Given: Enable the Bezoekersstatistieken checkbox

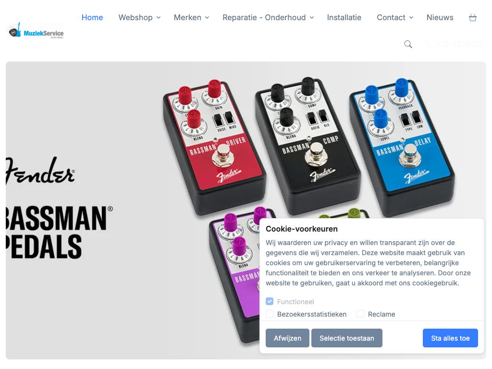Looking at the screenshot, I should (x=270, y=314).
